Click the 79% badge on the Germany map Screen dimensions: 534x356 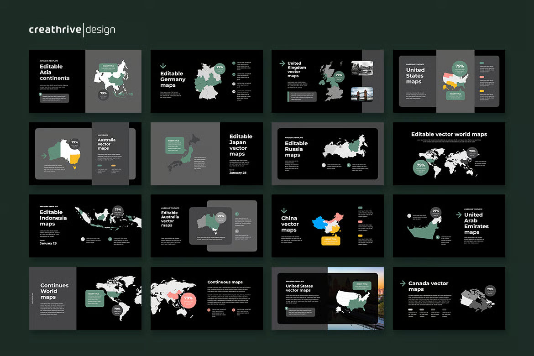click(220, 69)
